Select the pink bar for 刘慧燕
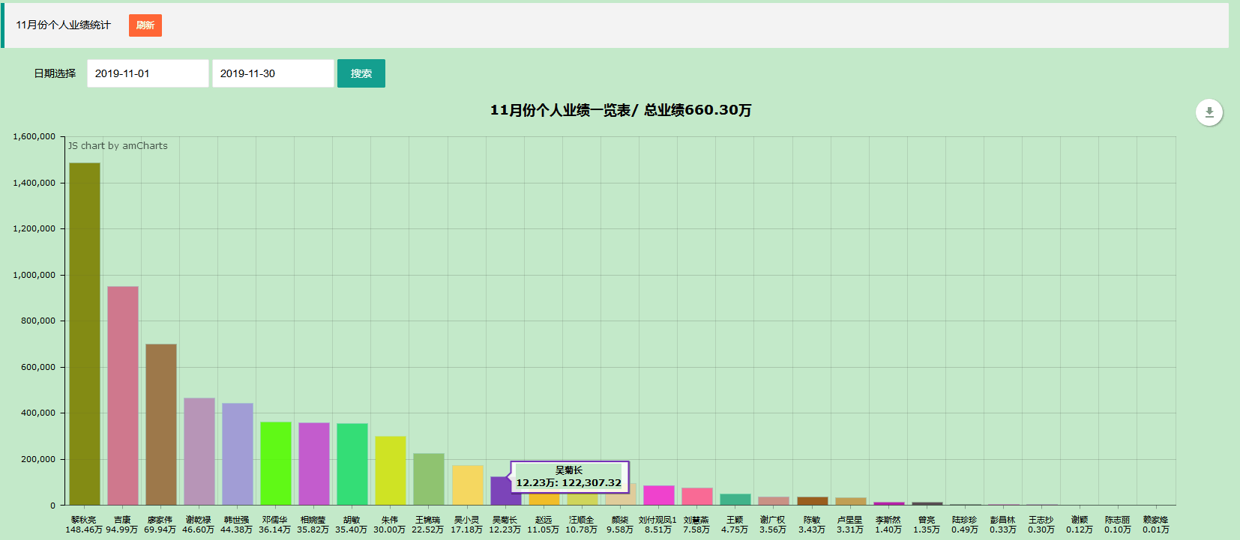 pos(697,497)
